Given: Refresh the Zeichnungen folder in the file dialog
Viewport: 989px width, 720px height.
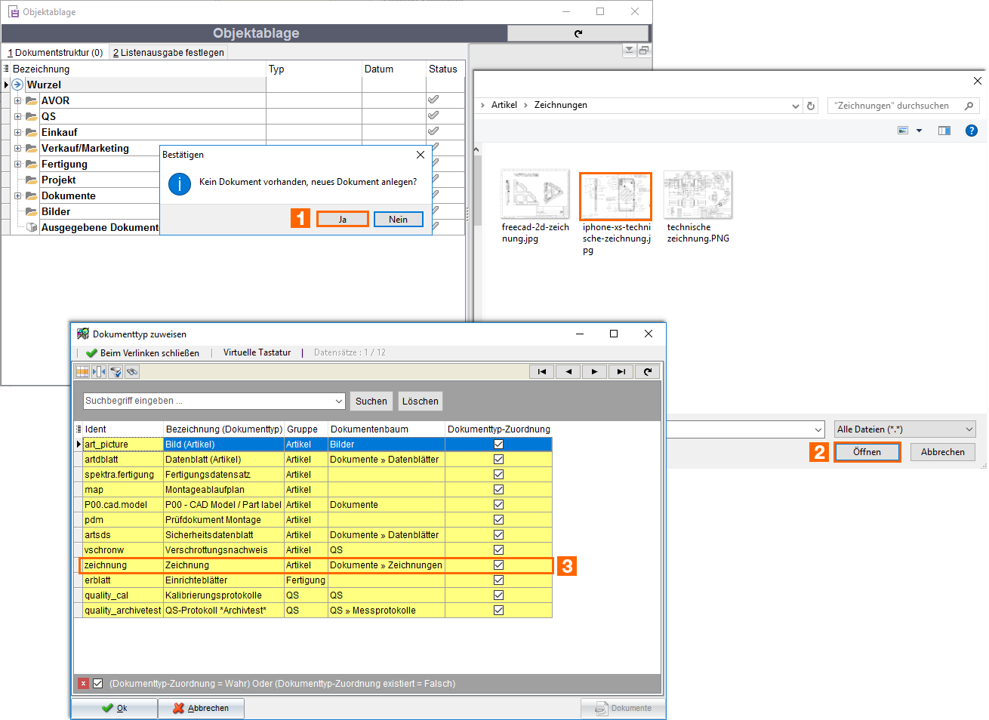Looking at the screenshot, I should coord(811,106).
